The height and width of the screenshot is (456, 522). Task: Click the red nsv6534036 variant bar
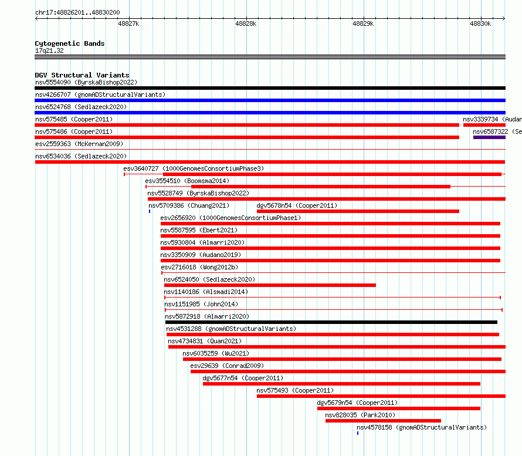click(x=270, y=162)
